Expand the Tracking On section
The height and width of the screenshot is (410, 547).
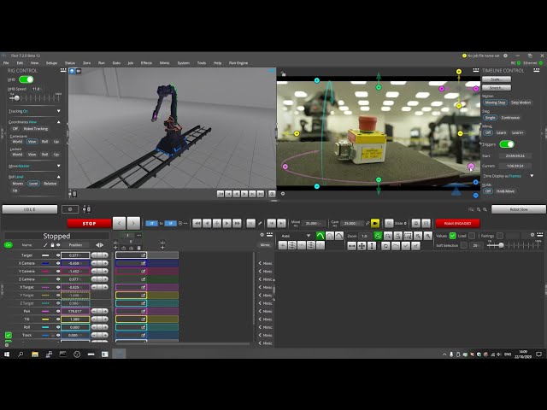[58, 111]
